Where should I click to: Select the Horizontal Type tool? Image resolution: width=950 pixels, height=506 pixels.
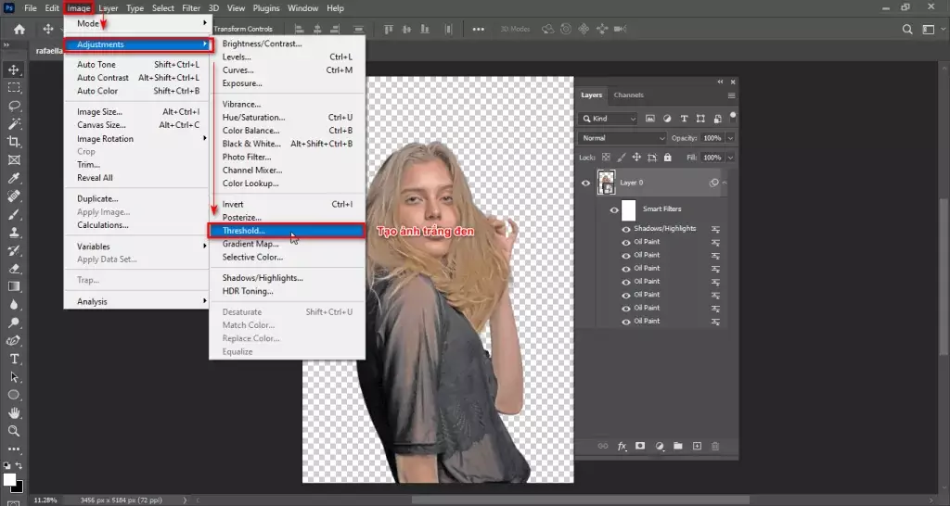click(x=14, y=359)
